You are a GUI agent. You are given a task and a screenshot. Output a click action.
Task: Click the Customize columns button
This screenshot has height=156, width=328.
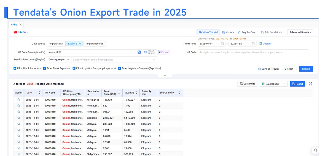coord(247,84)
